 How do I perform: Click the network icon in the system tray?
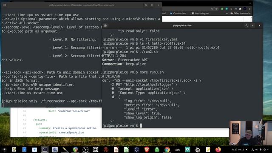pos(252,150)
